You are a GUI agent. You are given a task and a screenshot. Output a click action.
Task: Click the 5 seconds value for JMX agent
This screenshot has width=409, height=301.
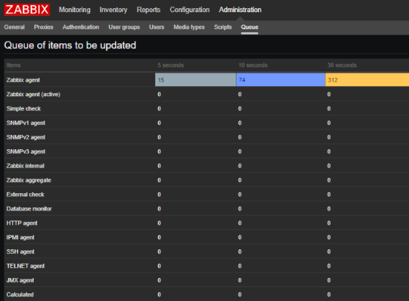[x=159, y=280]
